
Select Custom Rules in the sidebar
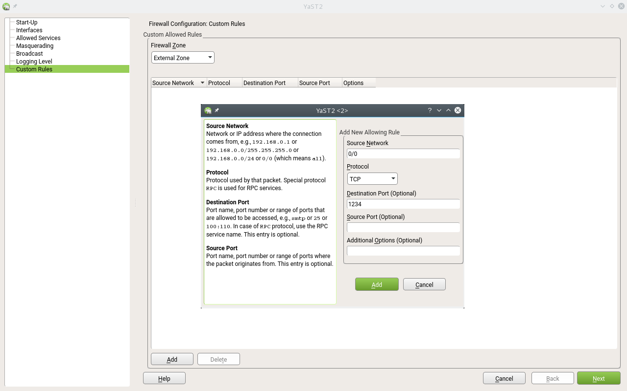[x=67, y=69]
